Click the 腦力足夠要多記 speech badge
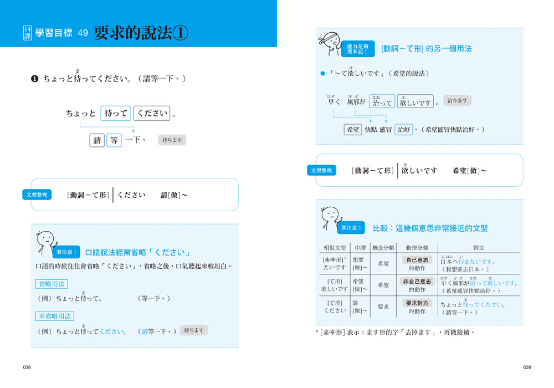Viewport: 554px width, 388px height. point(357,49)
